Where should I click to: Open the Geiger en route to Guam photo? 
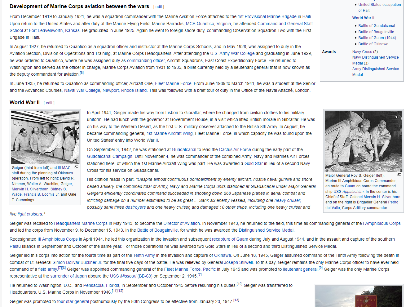(x=363, y=141)
